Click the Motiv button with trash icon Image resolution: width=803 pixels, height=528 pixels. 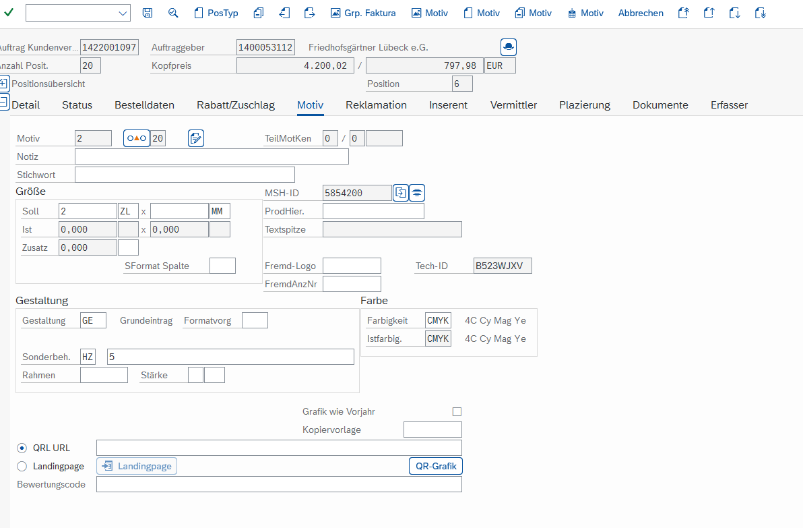click(x=585, y=13)
